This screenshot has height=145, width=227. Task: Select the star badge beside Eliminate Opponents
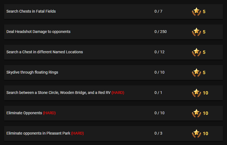[x=196, y=113]
